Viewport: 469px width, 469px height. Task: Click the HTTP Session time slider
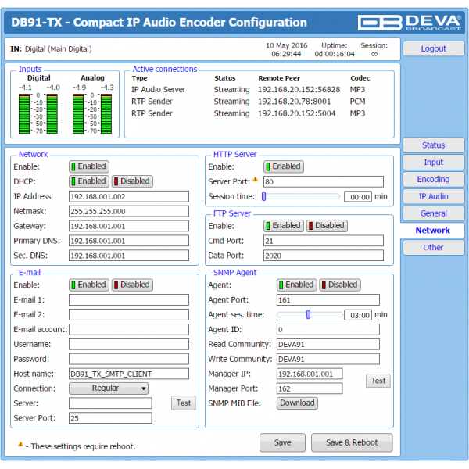301,196
